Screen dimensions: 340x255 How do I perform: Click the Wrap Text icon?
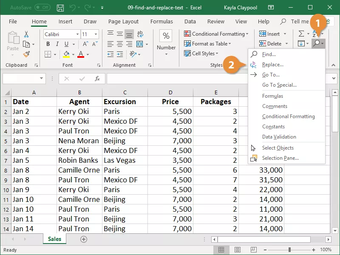[x=140, y=34]
